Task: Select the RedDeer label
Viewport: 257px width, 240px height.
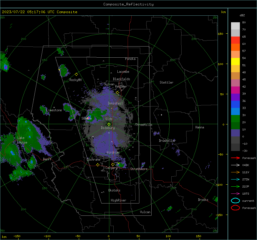Action: (121, 86)
